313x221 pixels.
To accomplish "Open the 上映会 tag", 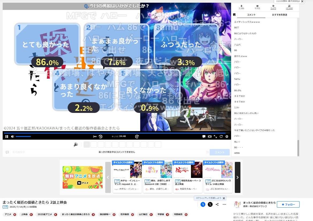I will pos(24,214).
